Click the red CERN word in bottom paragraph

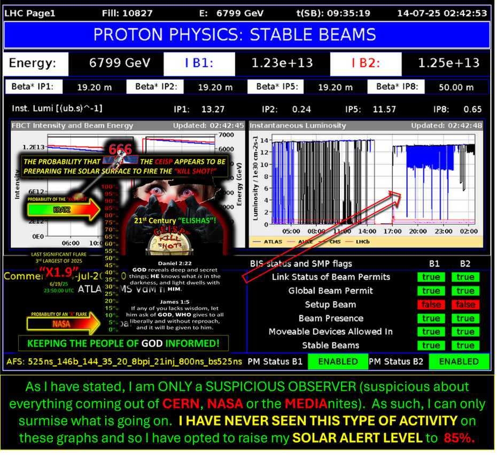(x=181, y=404)
